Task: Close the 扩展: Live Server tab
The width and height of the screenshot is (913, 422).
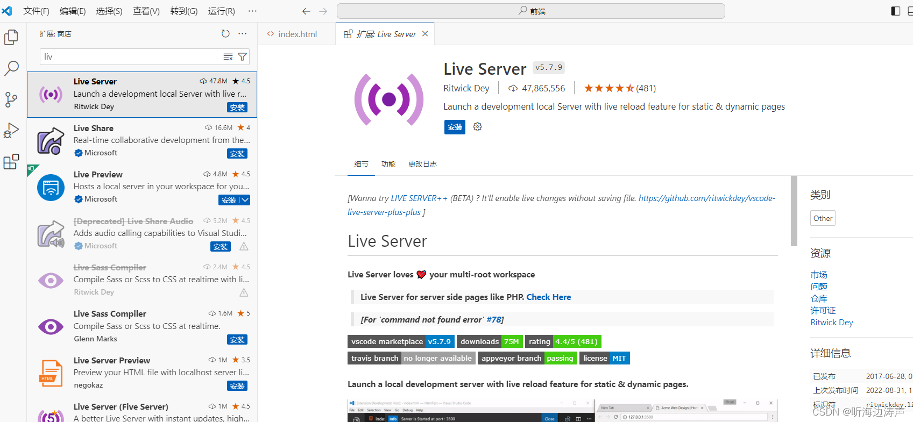Action: (x=425, y=34)
